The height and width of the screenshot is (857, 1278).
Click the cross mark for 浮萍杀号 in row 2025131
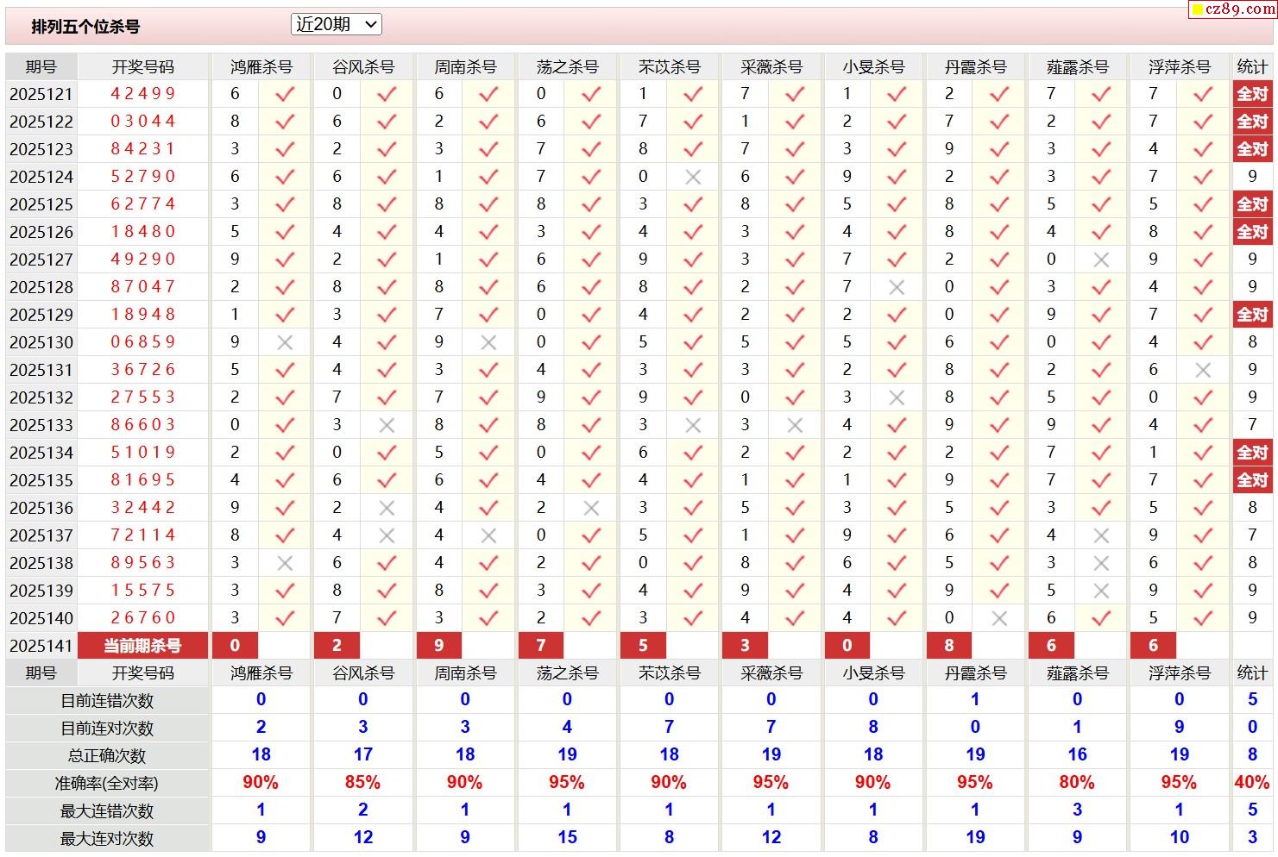point(1203,370)
